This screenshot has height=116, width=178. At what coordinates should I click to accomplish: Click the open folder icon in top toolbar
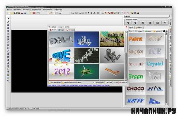(12, 13)
